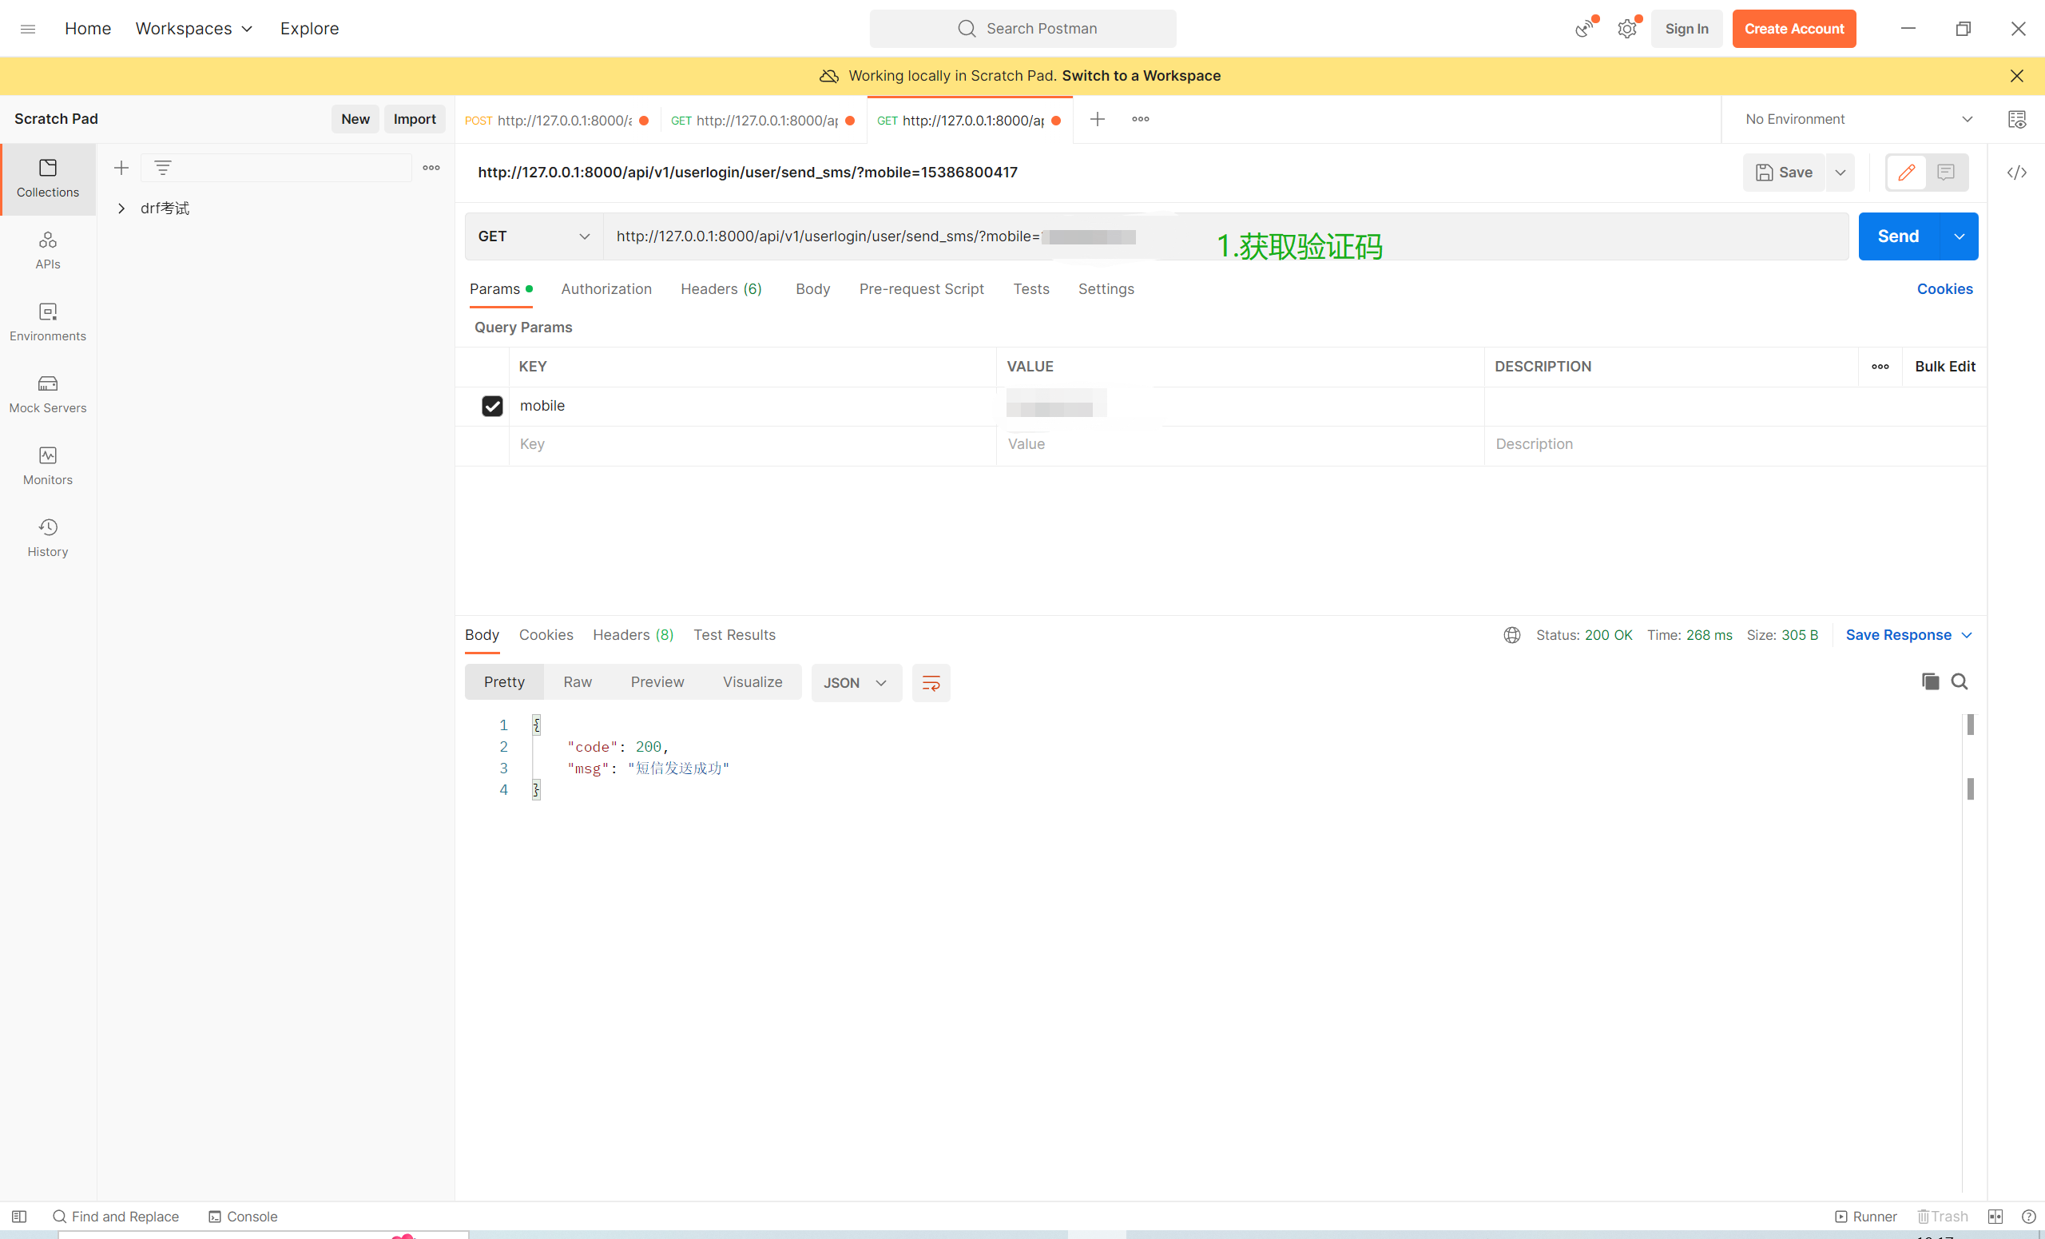
Task: Click the Search Postman field
Action: point(1022,29)
